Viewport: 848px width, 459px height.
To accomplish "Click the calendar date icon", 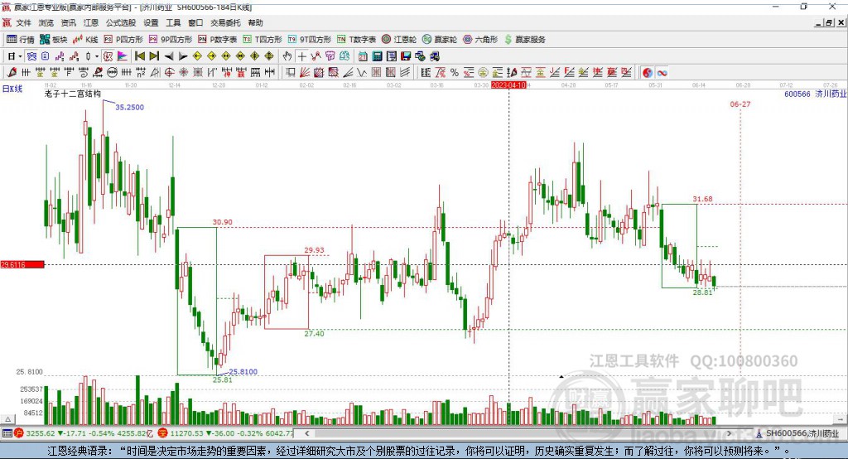I will point(363,56).
